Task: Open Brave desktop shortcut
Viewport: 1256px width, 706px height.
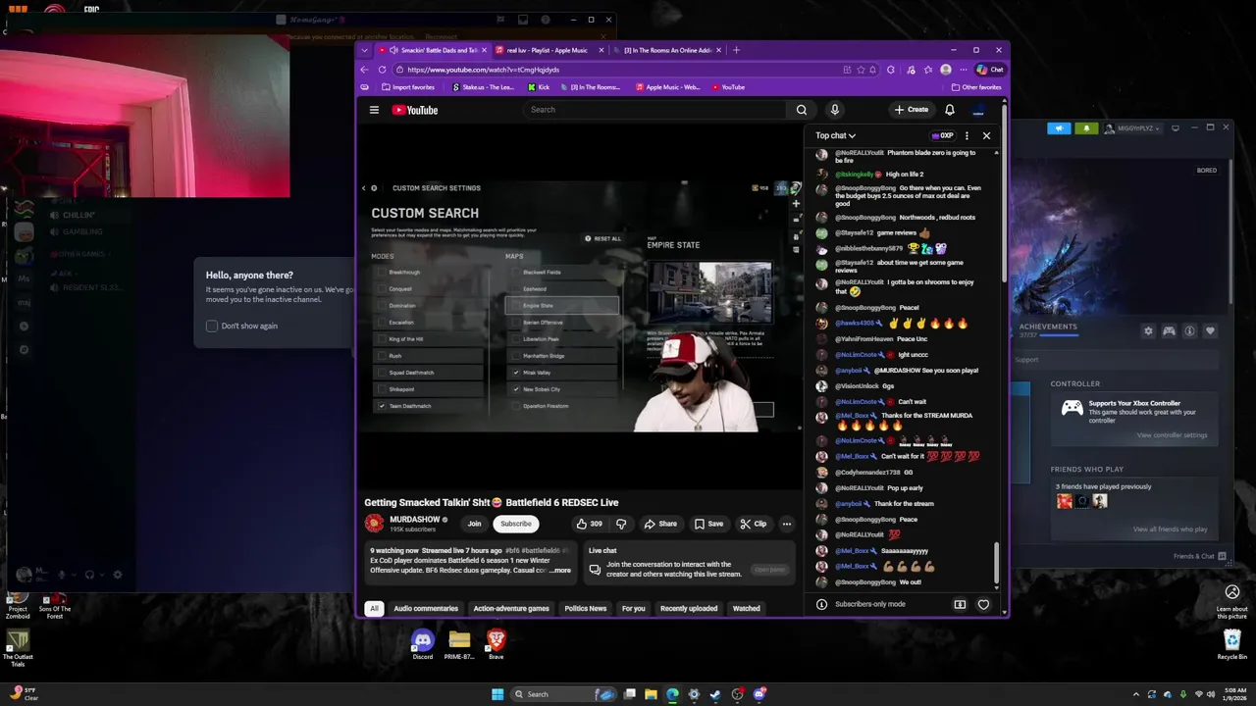Action: point(497,644)
